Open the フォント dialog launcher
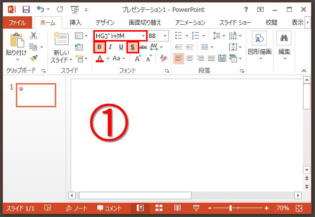Screen dimensions: 315x217 tap(167, 71)
